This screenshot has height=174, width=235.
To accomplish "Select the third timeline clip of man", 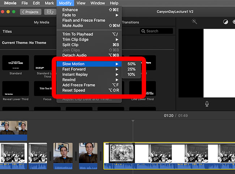I will pos(63,156).
